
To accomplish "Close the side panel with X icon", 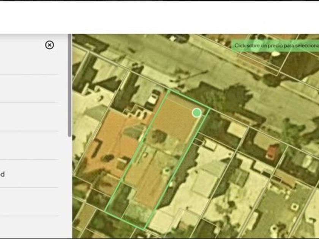I will coord(49,45).
